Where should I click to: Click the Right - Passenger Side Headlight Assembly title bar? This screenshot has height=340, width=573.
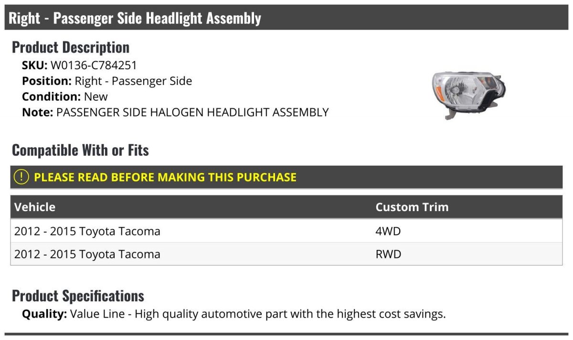tap(135, 19)
